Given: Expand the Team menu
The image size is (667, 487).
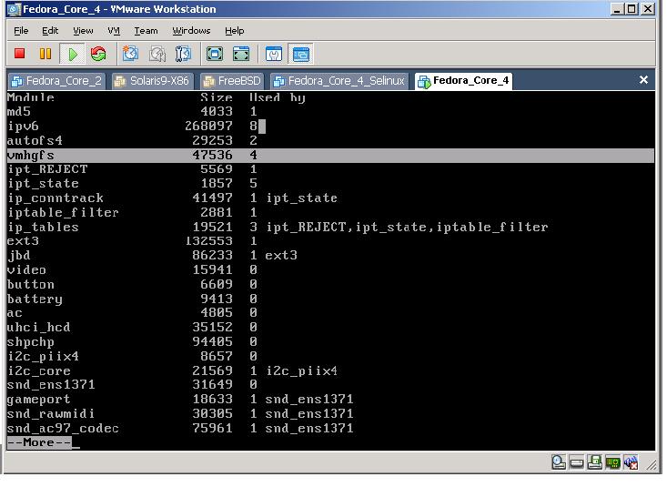Looking at the screenshot, I should pos(146,31).
